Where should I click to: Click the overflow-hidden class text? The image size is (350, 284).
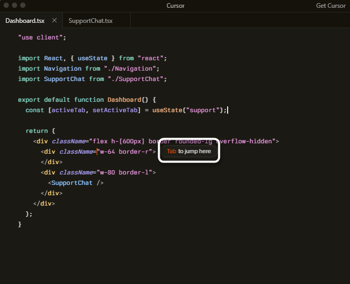pos(244,141)
